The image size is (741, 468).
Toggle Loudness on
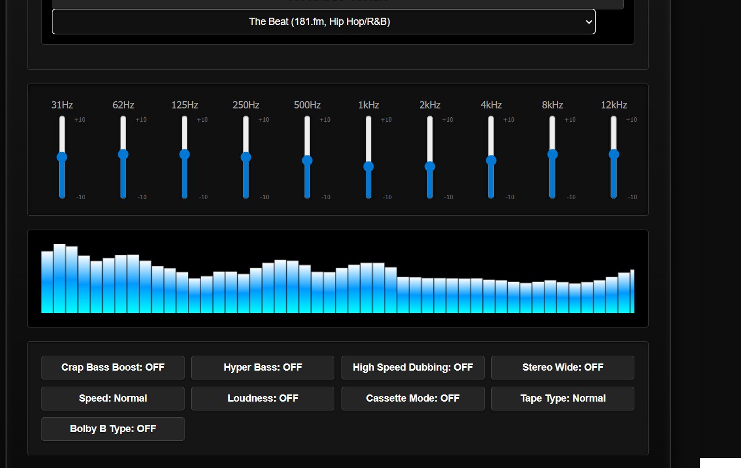point(262,398)
